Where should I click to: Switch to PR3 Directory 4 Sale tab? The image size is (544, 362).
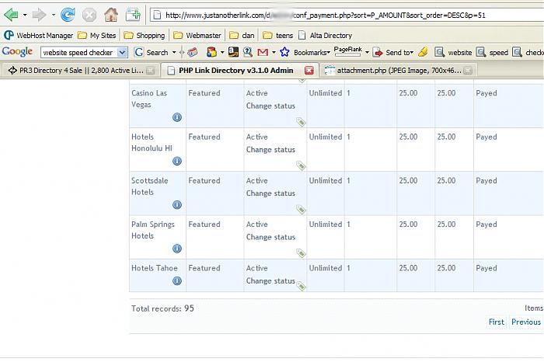point(75,70)
